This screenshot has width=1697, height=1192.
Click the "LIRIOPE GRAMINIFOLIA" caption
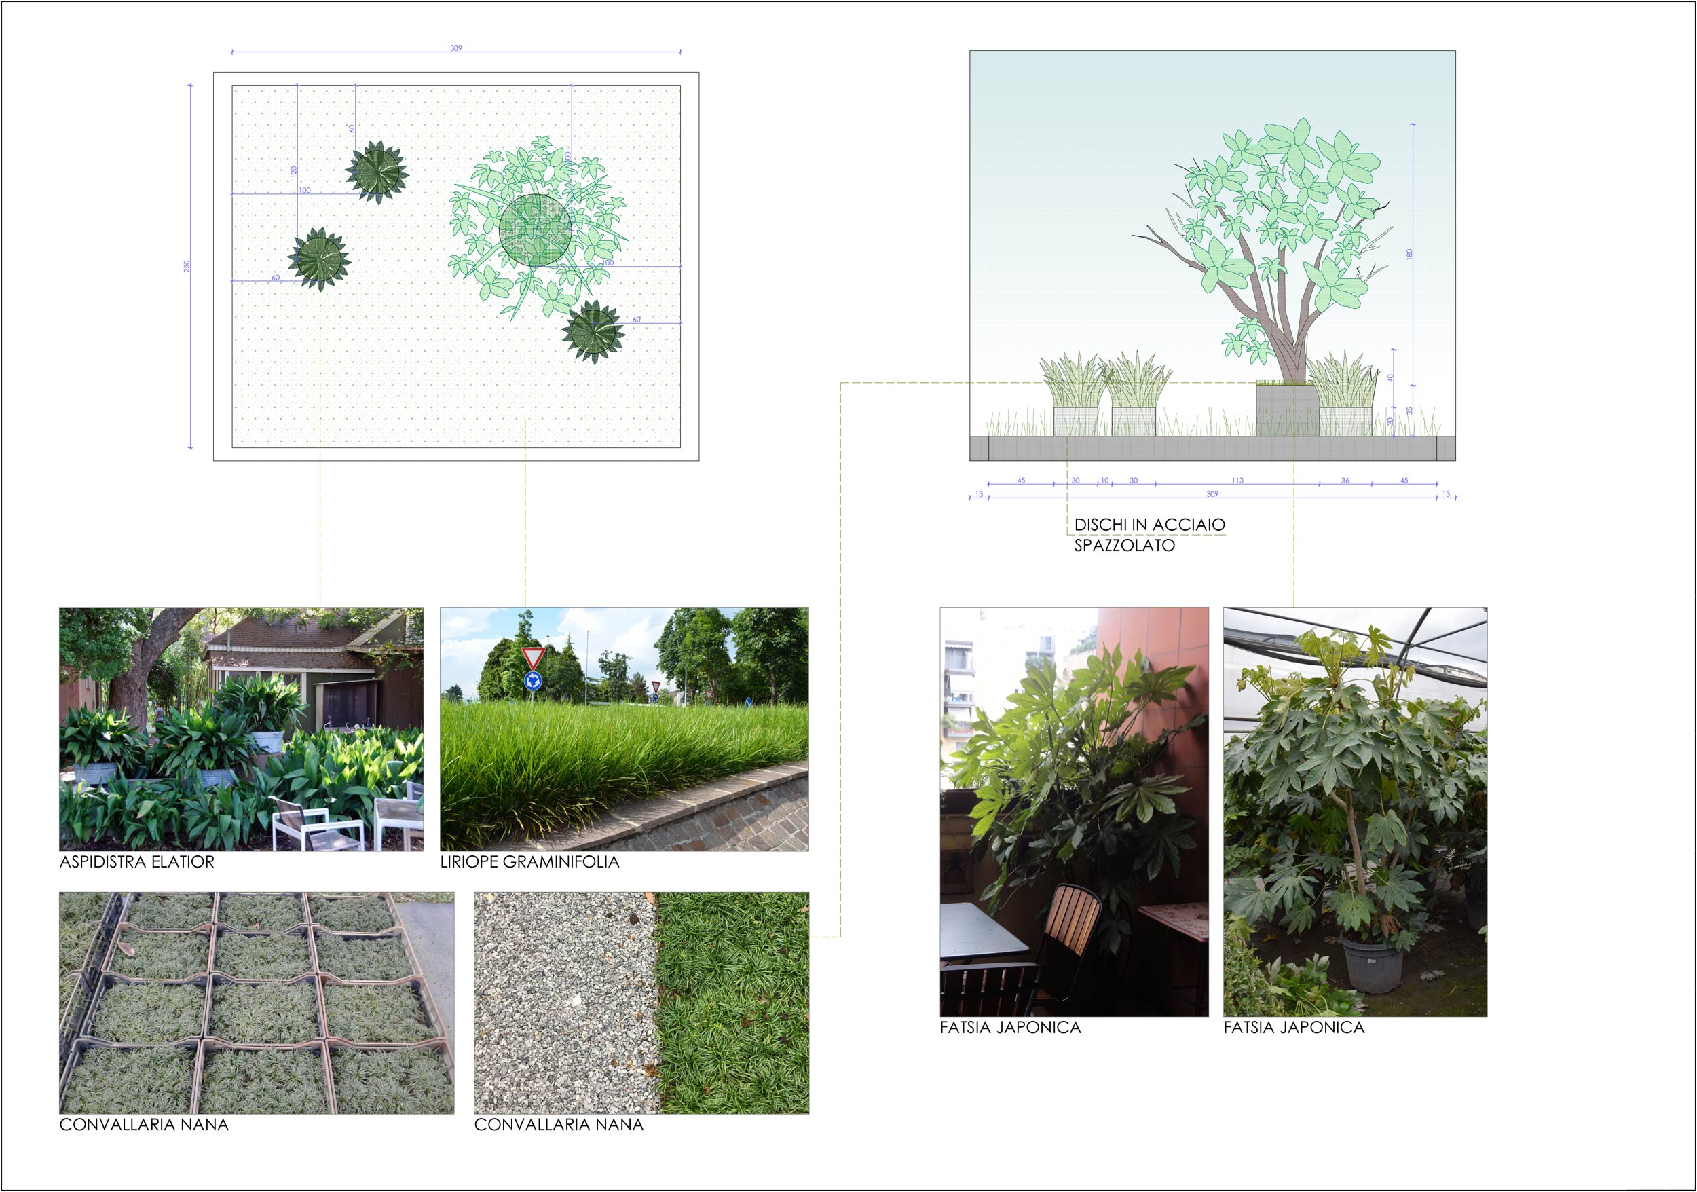pyautogui.click(x=529, y=861)
